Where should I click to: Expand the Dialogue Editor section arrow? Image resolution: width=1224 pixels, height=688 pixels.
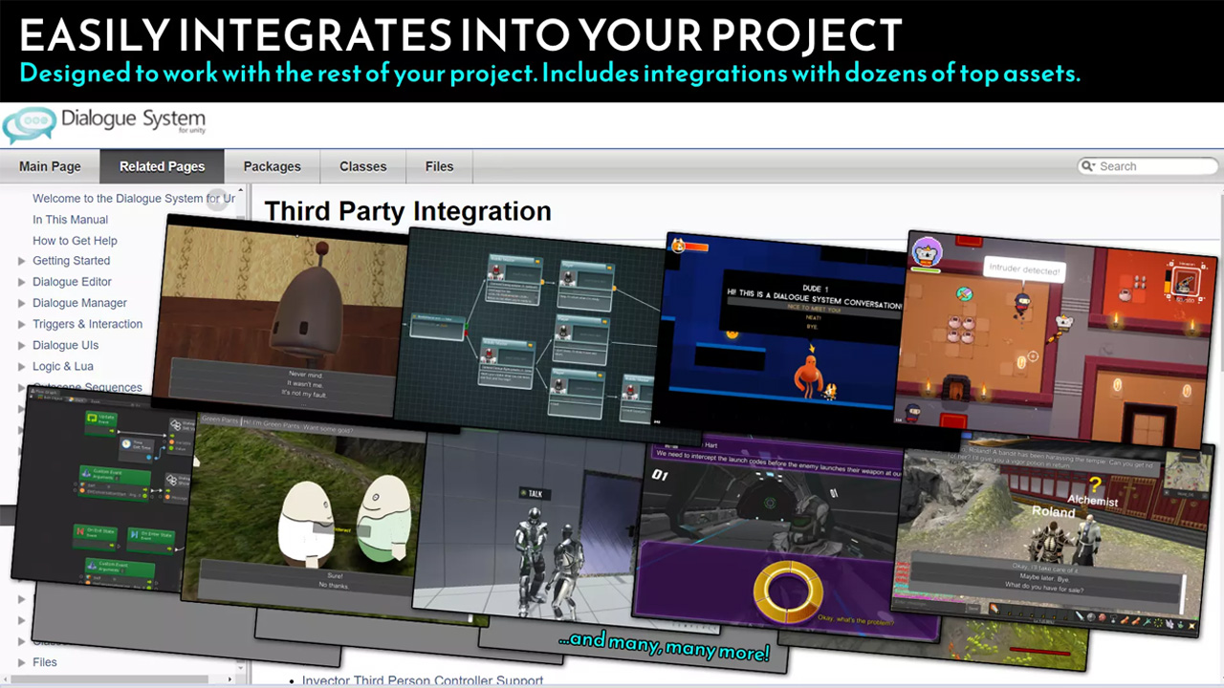[x=22, y=282]
